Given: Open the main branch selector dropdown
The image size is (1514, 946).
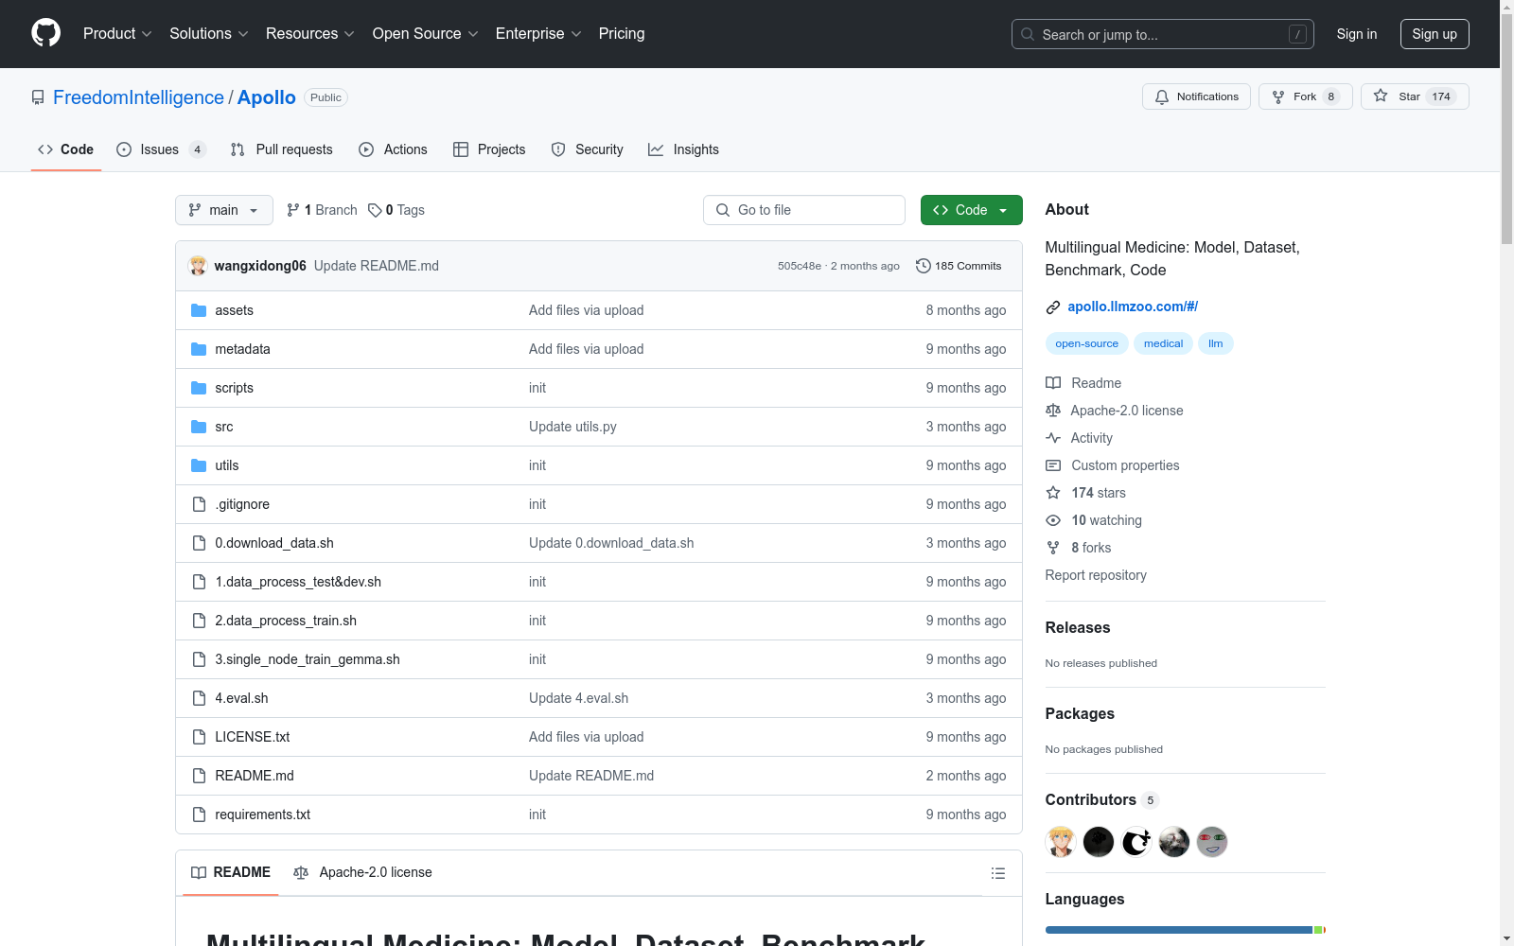Looking at the screenshot, I should tap(224, 210).
